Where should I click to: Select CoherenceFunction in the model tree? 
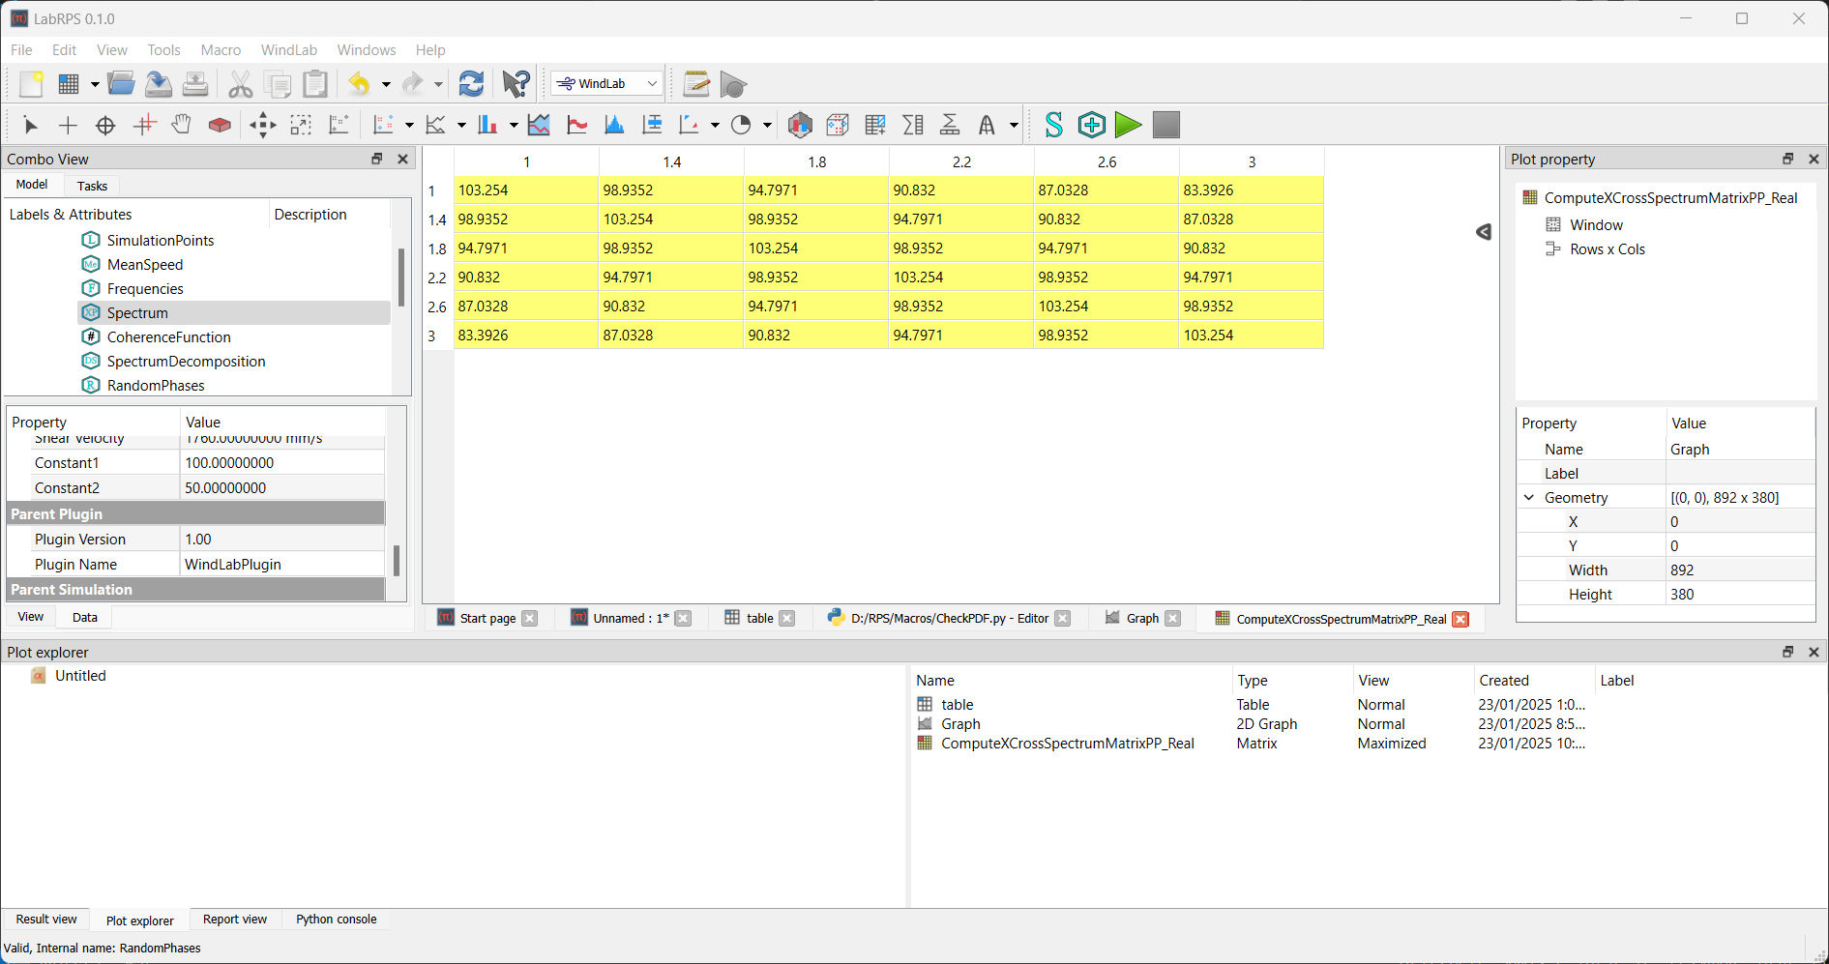[x=168, y=337]
